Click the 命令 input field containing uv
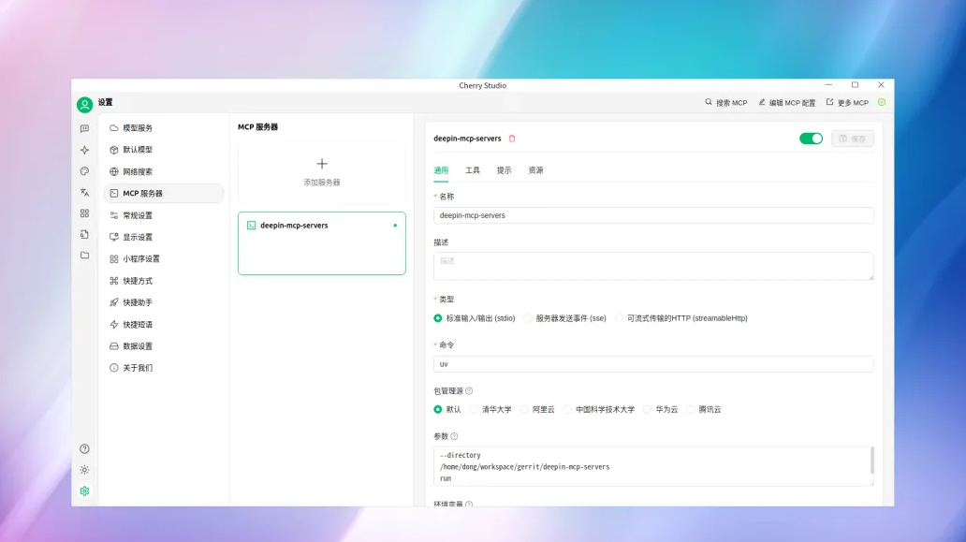The height and width of the screenshot is (542, 966). [653, 364]
